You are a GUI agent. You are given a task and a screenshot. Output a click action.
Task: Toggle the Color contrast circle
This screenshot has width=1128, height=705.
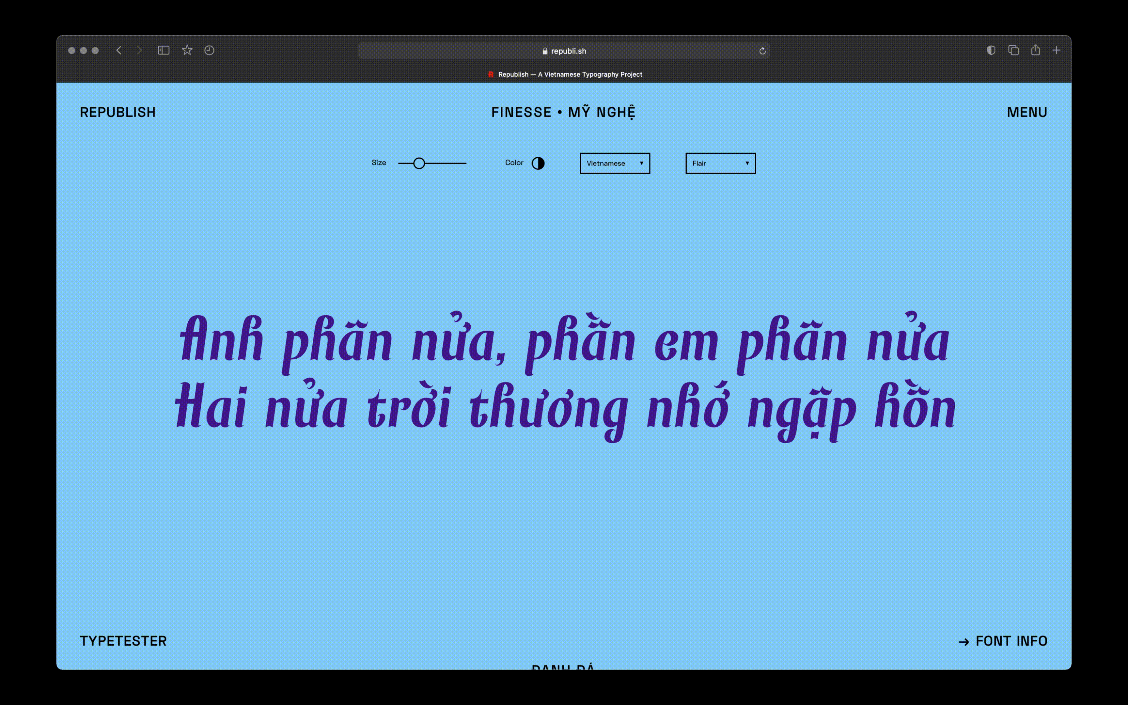538,163
